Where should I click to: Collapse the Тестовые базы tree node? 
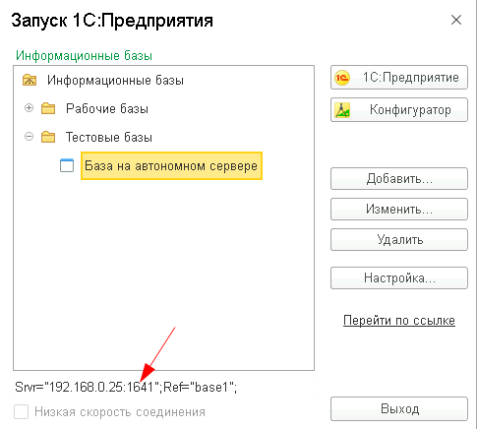click(30, 137)
